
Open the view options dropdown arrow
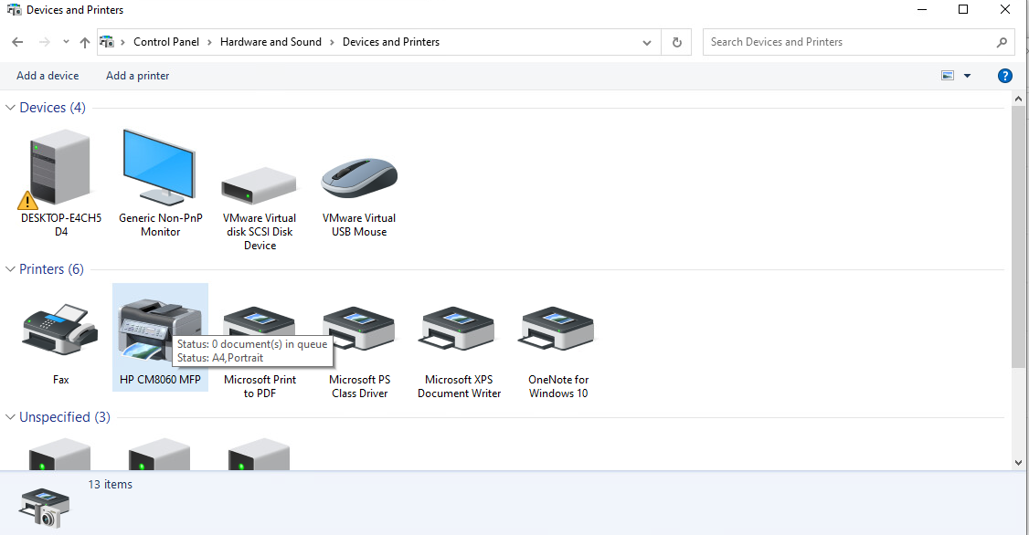pos(968,76)
